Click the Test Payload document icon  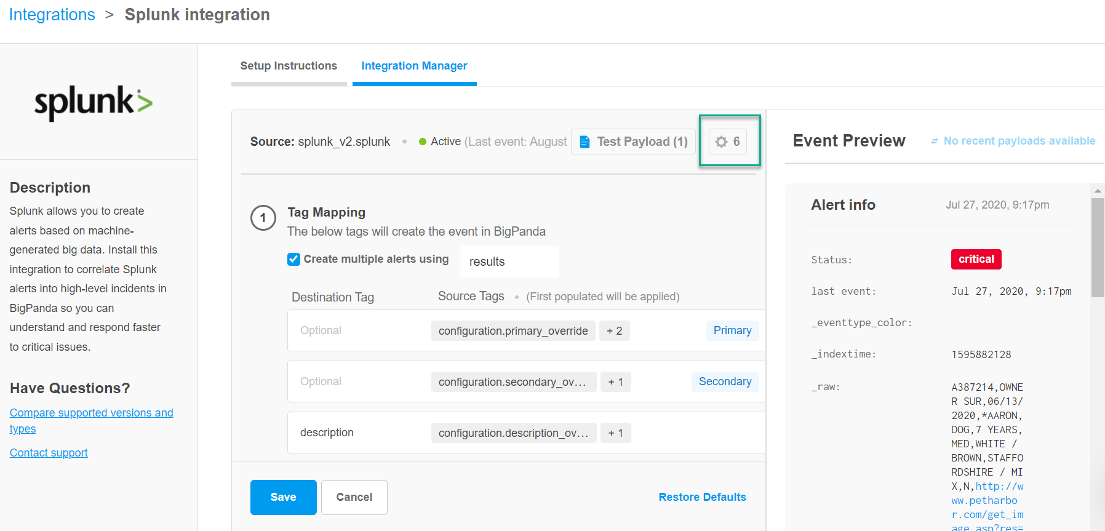(x=584, y=142)
